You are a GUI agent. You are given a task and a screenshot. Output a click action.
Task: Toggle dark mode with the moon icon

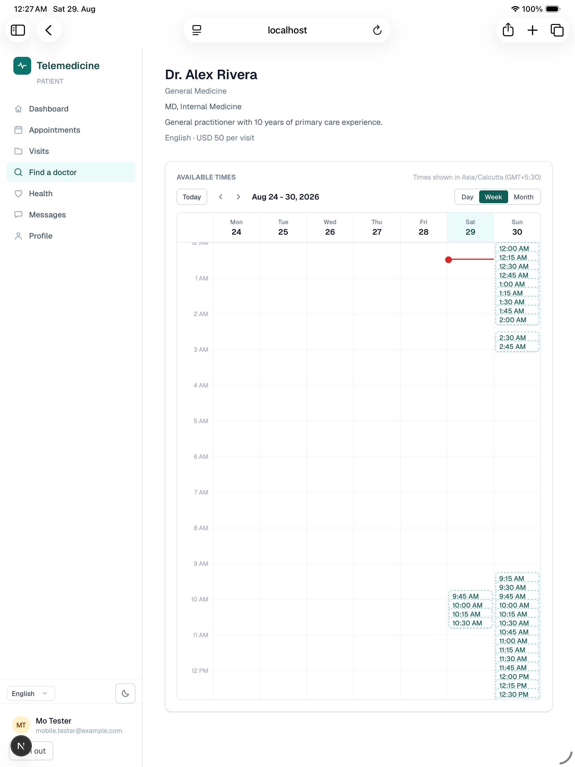tap(125, 693)
